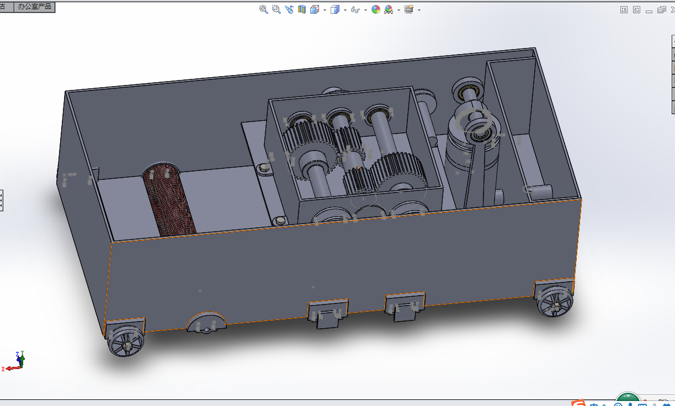Activate the Section View tool
This screenshot has height=406, width=675.
[302, 9]
